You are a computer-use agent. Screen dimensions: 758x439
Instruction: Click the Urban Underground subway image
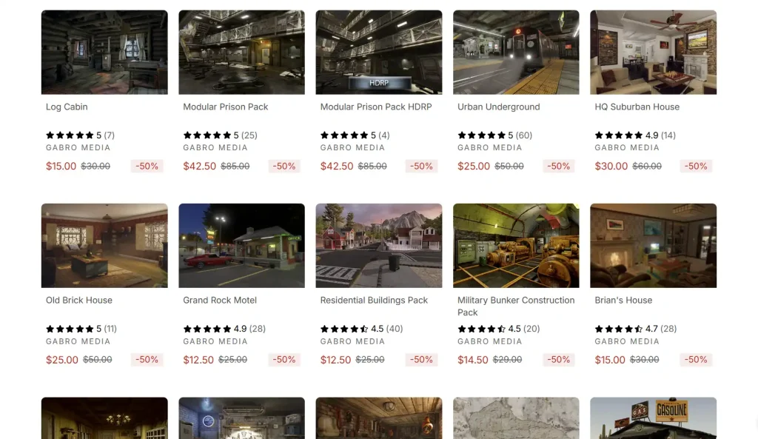point(516,53)
